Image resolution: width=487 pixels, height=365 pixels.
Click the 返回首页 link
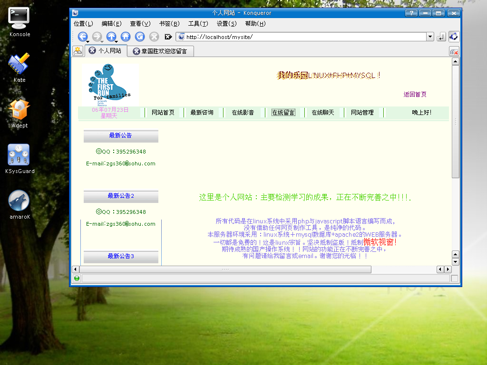pyautogui.click(x=415, y=95)
